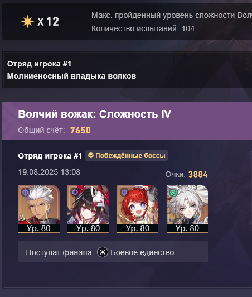This screenshot has height=297, width=252.
Task: Click Quantum element icon on fox-mask girl portrait
Action: point(75,193)
